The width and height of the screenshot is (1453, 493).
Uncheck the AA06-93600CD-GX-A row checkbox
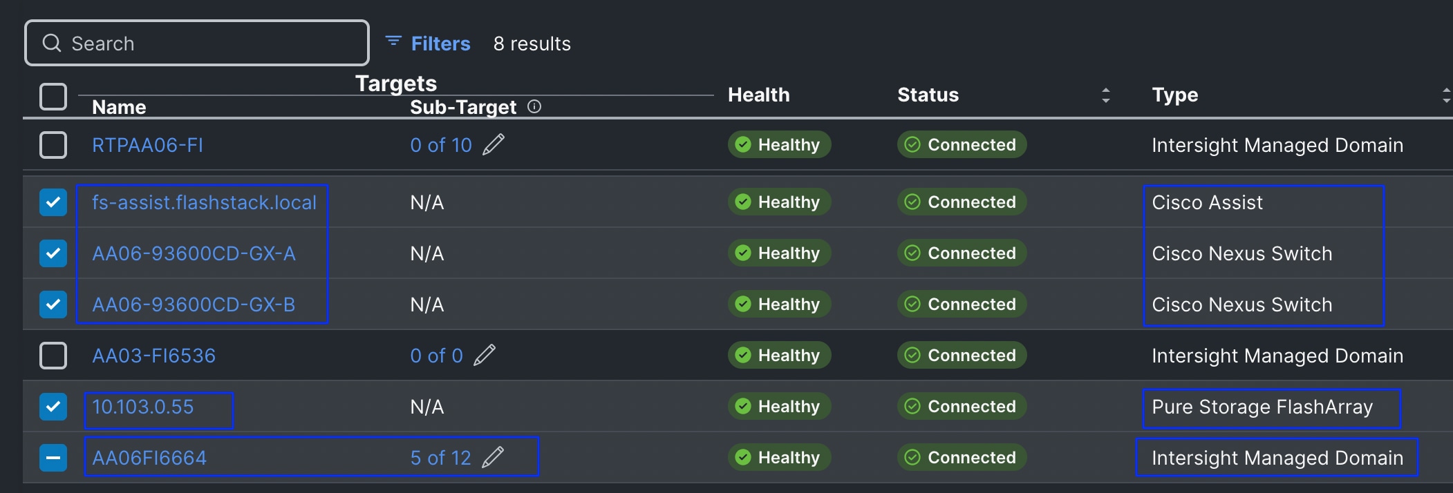53,253
